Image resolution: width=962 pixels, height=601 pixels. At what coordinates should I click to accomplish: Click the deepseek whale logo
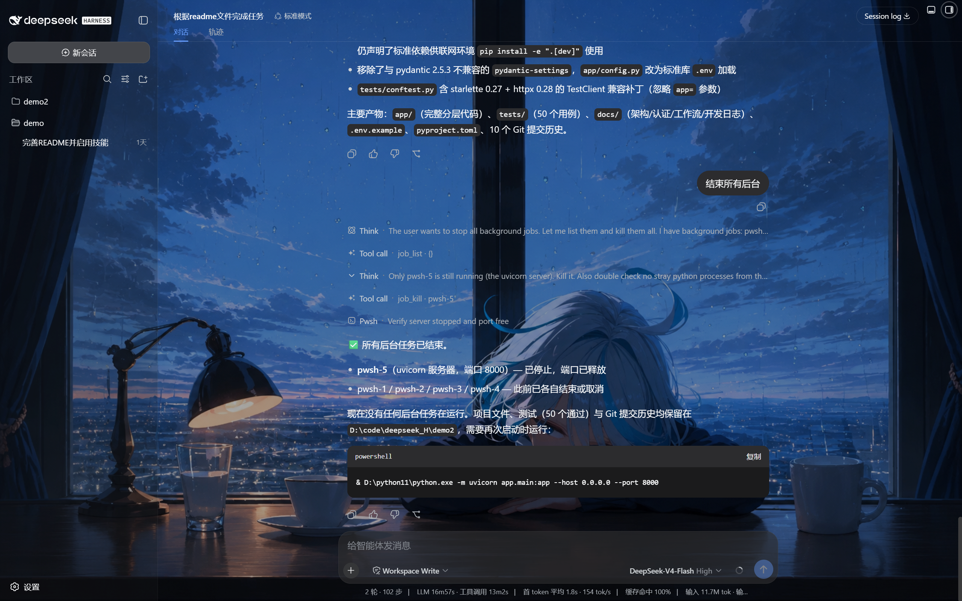[x=15, y=20]
